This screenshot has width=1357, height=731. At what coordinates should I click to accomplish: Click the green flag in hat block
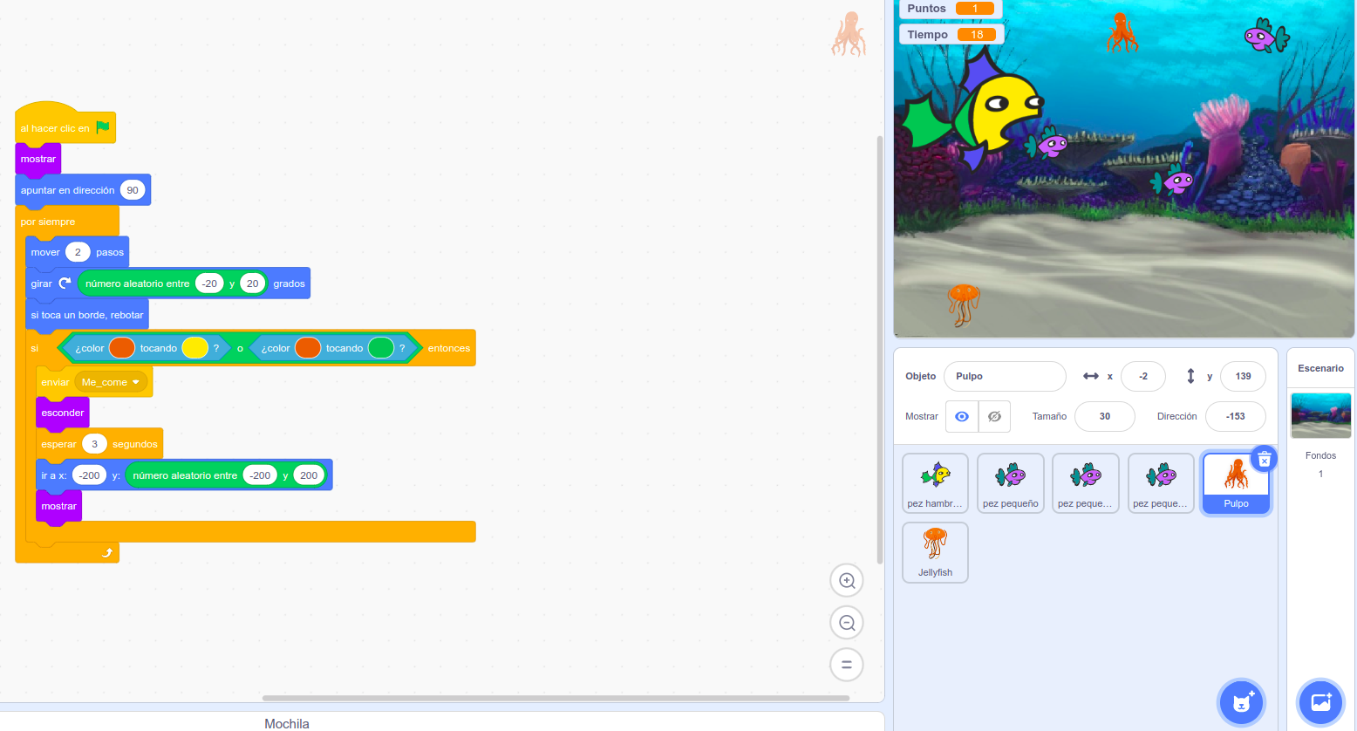(103, 127)
